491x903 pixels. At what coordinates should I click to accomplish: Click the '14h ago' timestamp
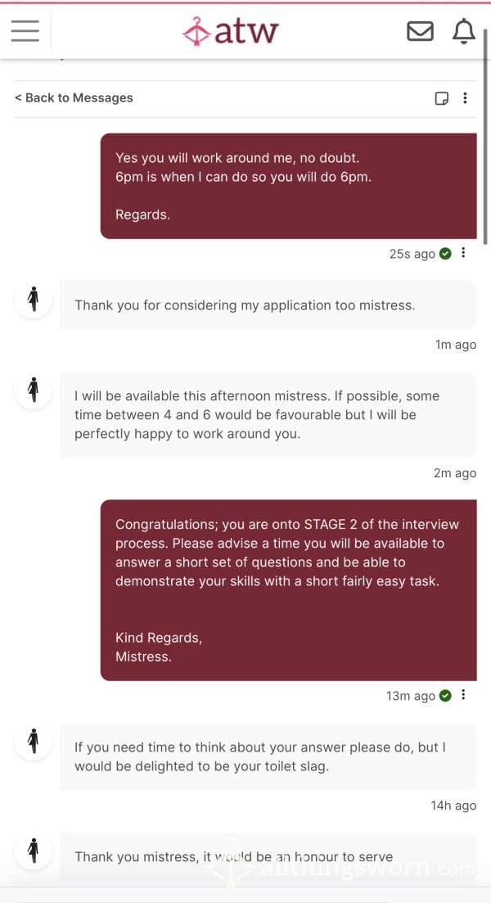click(453, 806)
